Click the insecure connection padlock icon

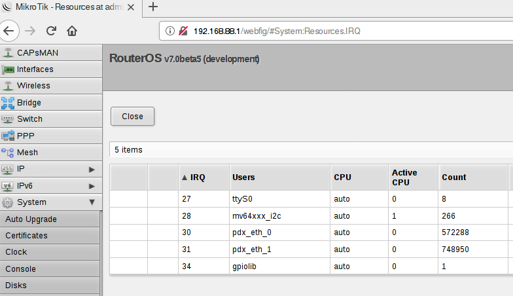point(183,31)
